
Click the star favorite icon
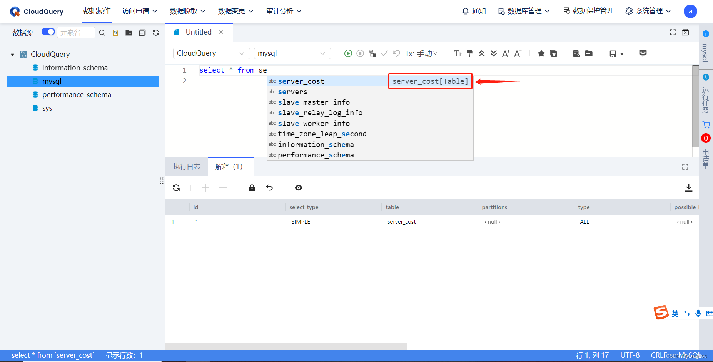click(541, 53)
